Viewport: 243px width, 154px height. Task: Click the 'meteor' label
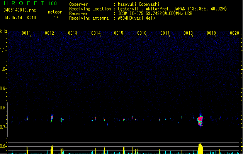(55, 12)
